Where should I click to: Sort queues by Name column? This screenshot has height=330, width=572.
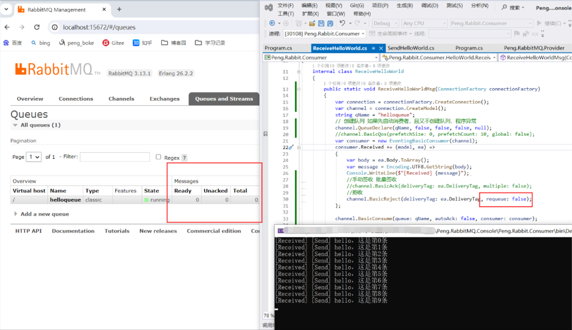click(58, 190)
